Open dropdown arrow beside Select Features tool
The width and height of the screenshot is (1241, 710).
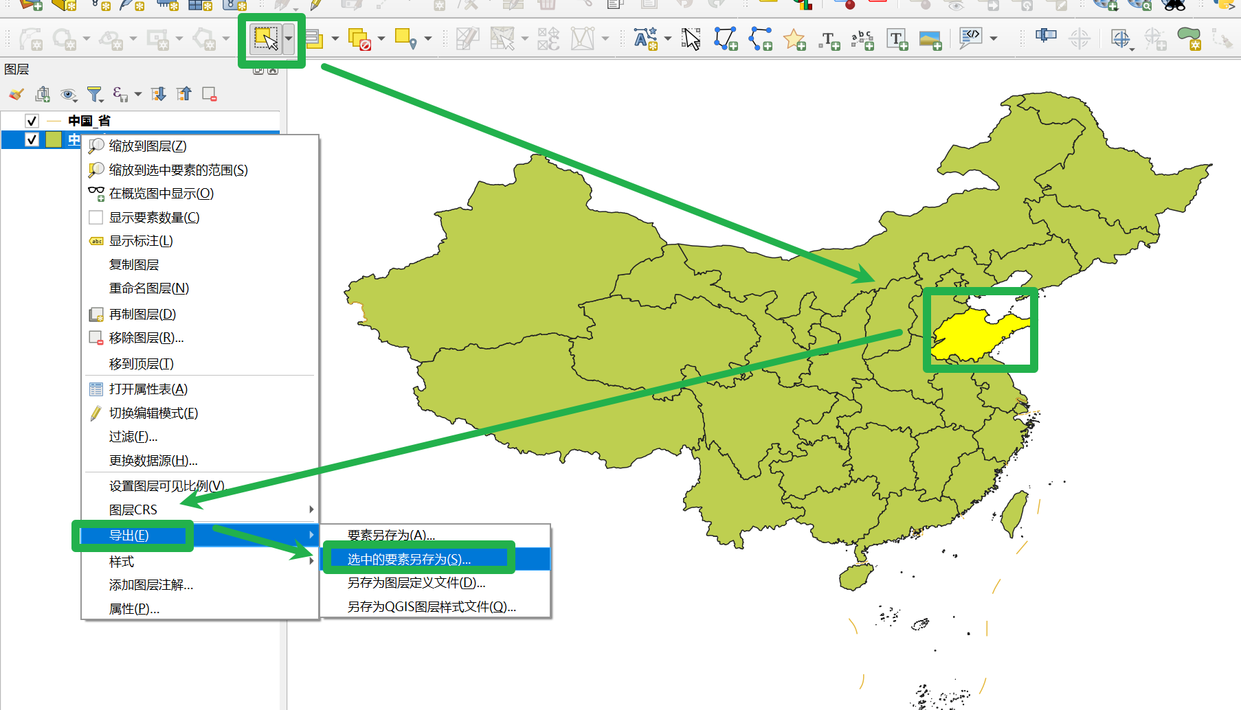pyautogui.click(x=289, y=38)
